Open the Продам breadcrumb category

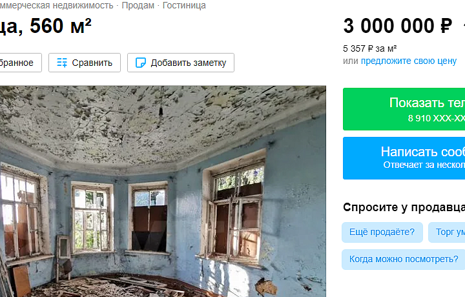138,5
